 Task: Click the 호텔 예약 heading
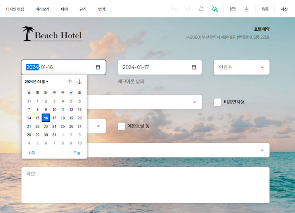pyautogui.click(x=262, y=29)
